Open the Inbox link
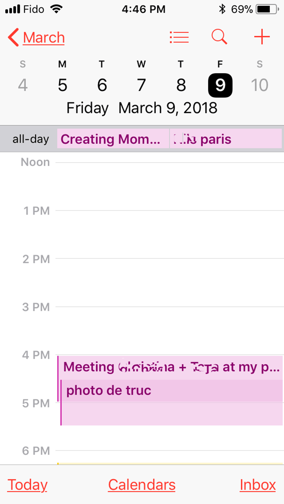The image size is (284, 504). point(258,485)
